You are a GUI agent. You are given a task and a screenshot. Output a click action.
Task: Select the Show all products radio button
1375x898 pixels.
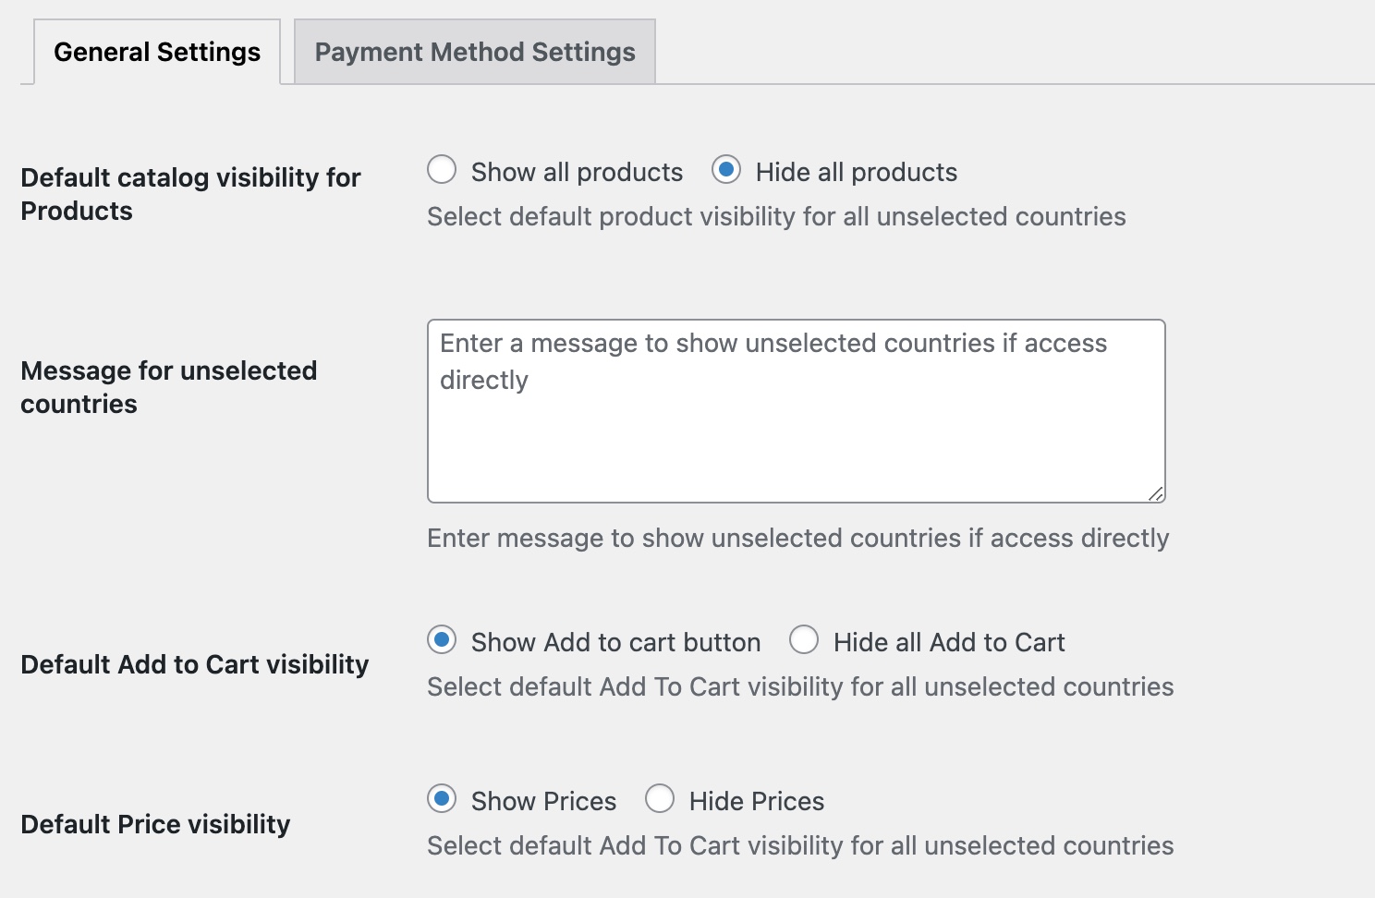click(442, 170)
